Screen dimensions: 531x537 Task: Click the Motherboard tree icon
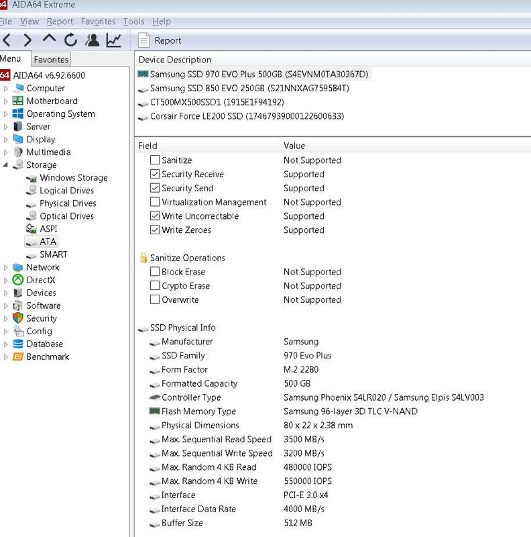coord(18,101)
